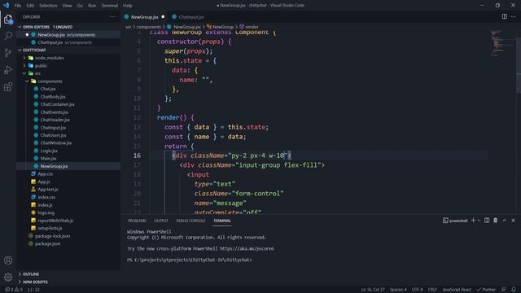Open the Selection menu
The height and width of the screenshot is (293, 521).
click(x=48, y=6)
